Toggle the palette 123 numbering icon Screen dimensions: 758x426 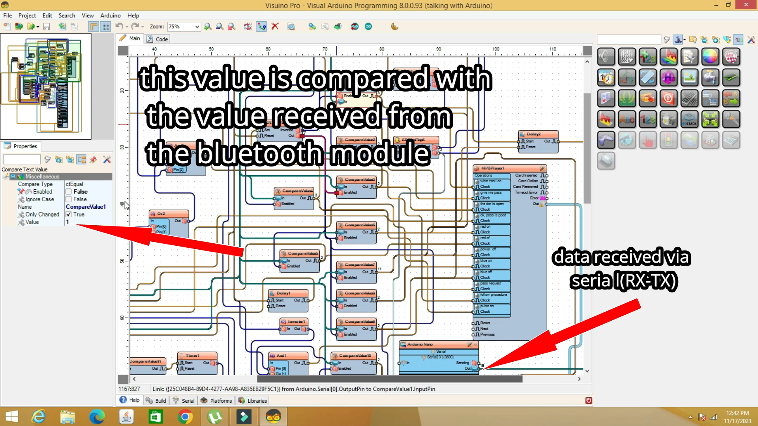tap(739, 39)
